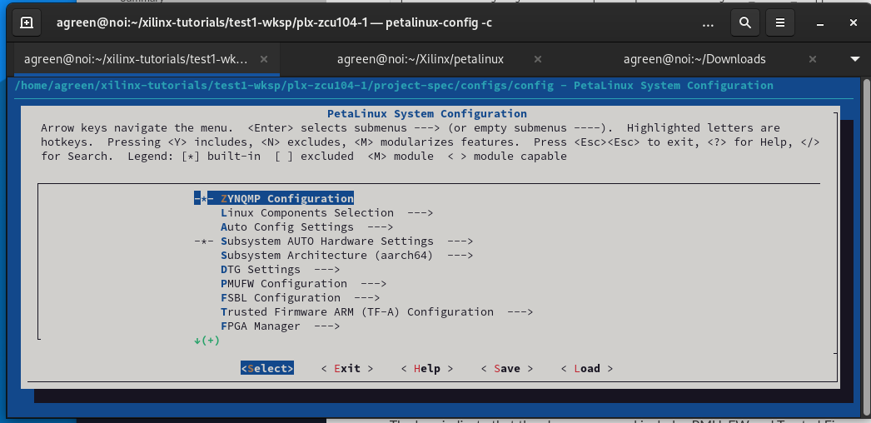Viewport: 871px width, 423px height.
Task: Open the terminal search tool
Action: click(745, 22)
